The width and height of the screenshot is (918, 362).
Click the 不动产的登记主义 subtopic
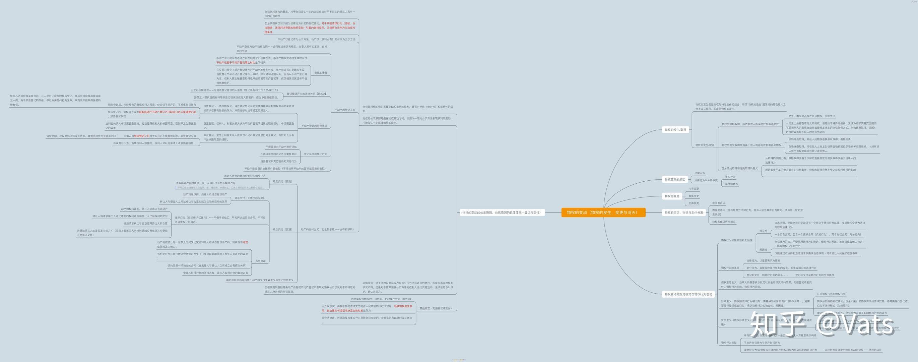[x=345, y=110]
